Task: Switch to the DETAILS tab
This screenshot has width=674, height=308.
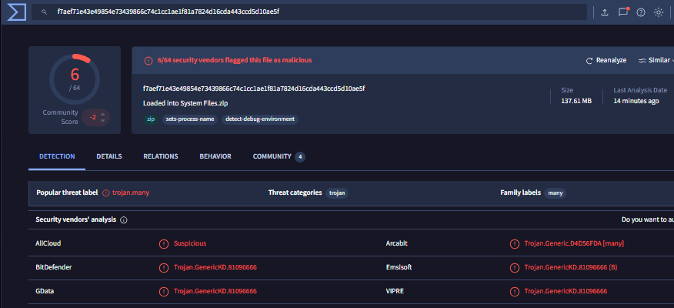Action: tap(109, 156)
